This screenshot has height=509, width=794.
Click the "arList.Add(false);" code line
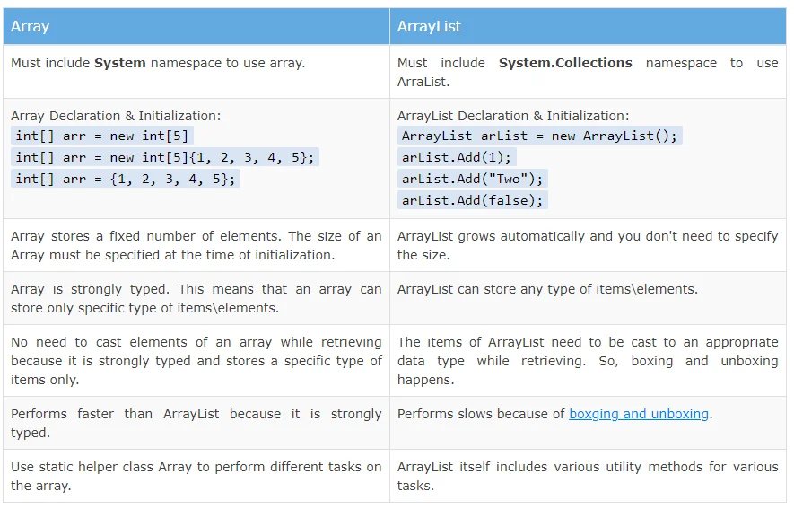tap(473, 200)
